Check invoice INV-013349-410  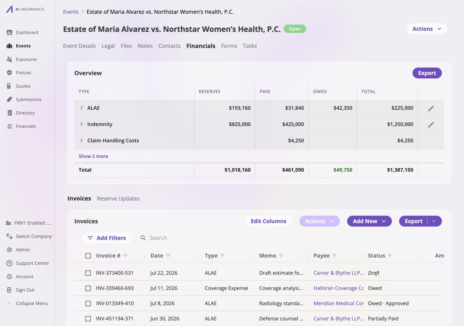point(88,304)
